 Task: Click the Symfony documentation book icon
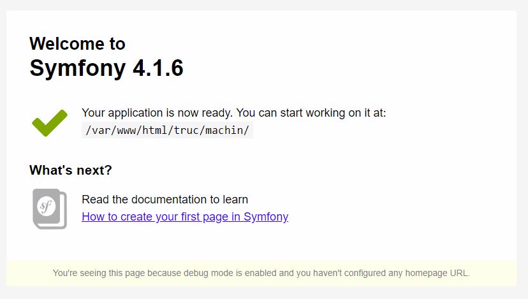click(49, 208)
